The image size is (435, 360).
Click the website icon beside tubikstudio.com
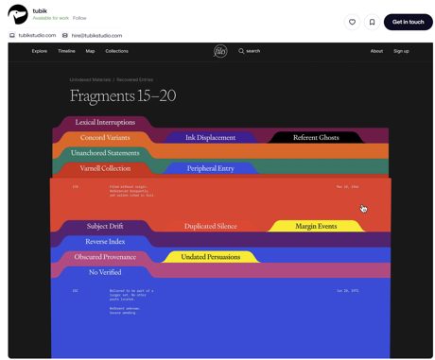coord(12,35)
